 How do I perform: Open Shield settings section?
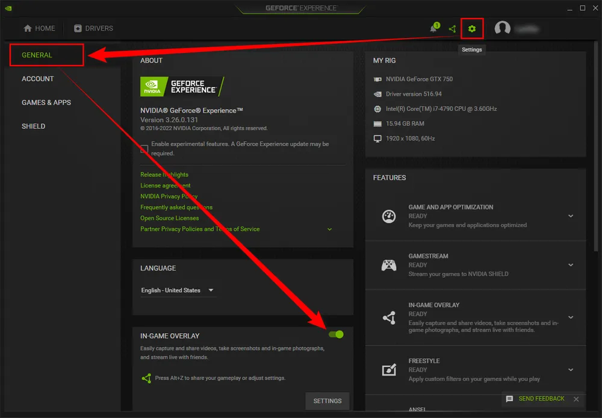(x=33, y=126)
